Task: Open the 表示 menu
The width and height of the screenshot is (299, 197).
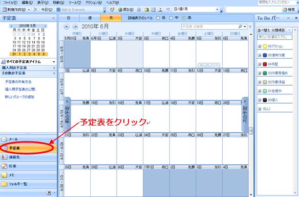Action: pyautogui.click(x=42, y=3)
